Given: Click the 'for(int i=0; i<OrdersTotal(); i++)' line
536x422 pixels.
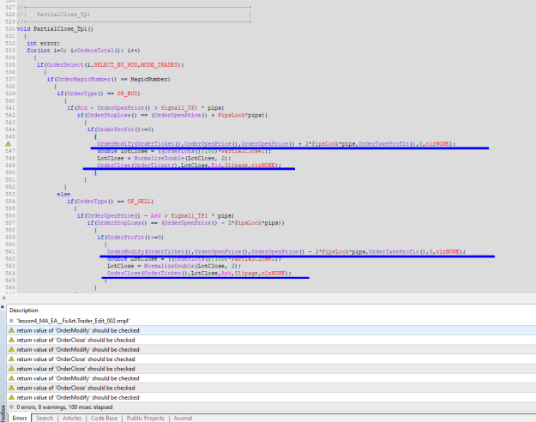Looking at the screenshot, I should click(x=83, y=51).
